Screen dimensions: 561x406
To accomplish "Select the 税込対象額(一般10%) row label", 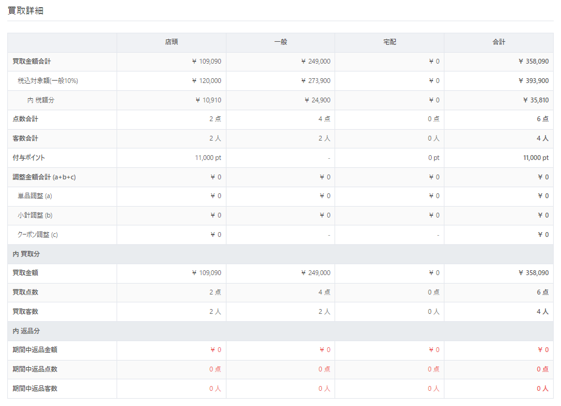I will pos(48,81).
